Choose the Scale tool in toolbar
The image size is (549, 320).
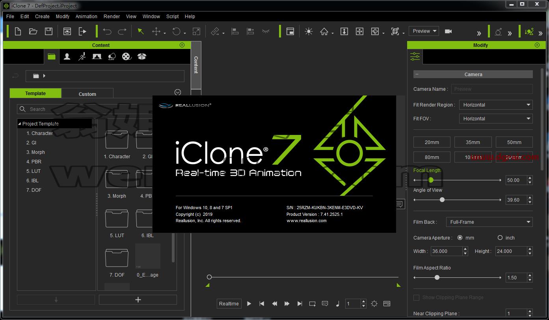[x=196, y=32]
